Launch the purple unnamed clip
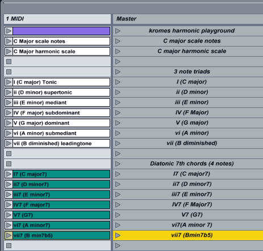This screenshot has height=251, width=263. (x=9, y=31)
